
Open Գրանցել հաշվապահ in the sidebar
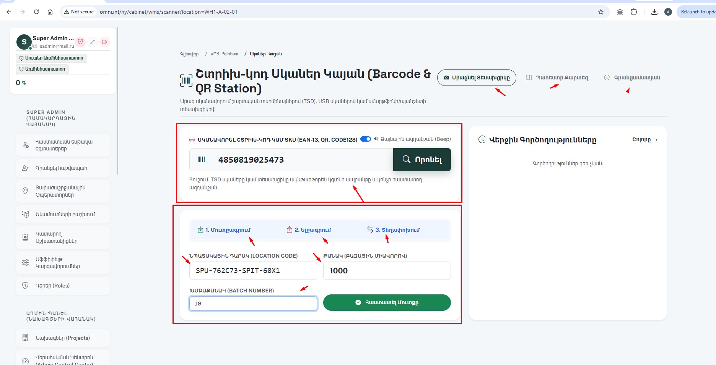(x=63, y=168)
